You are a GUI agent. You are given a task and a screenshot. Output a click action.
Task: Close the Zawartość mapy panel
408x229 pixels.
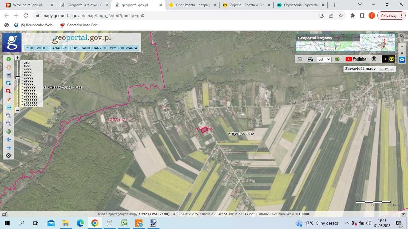(x=392, y=69)
